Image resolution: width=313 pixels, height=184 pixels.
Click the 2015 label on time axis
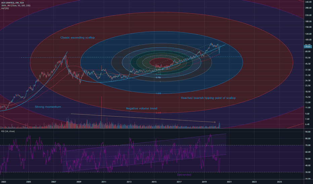point(154,182)
